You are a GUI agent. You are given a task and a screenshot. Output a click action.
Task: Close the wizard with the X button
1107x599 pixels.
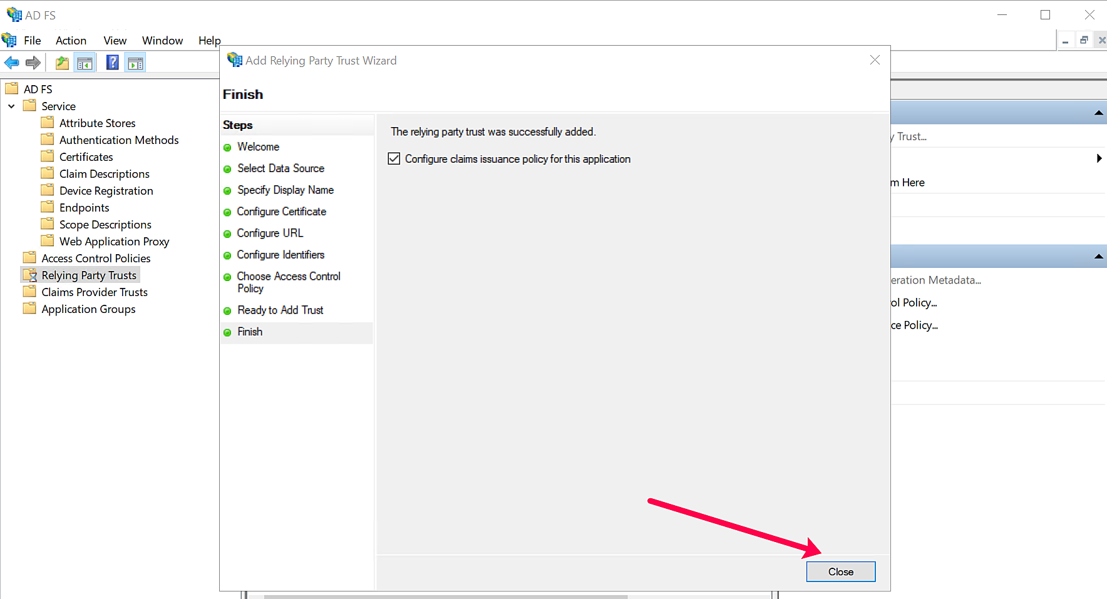click(x=875, y=60)
